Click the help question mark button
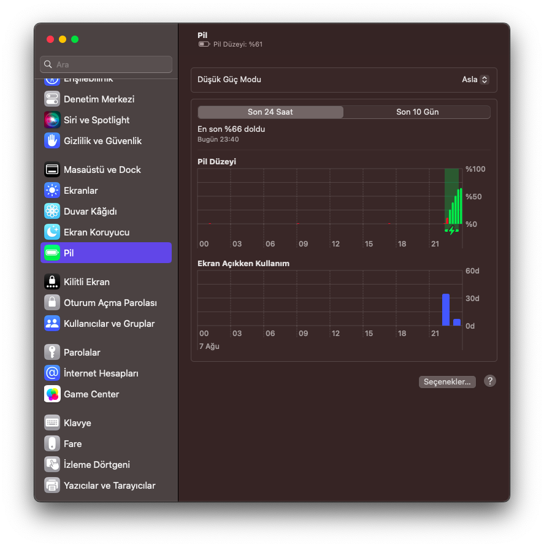 tap(489, 381)
